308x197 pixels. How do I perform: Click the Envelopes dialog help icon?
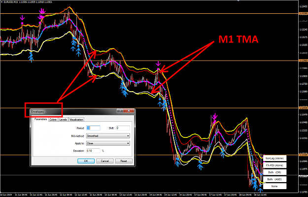pos(120,111)
